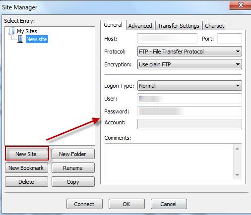Select the General tab

113,25
